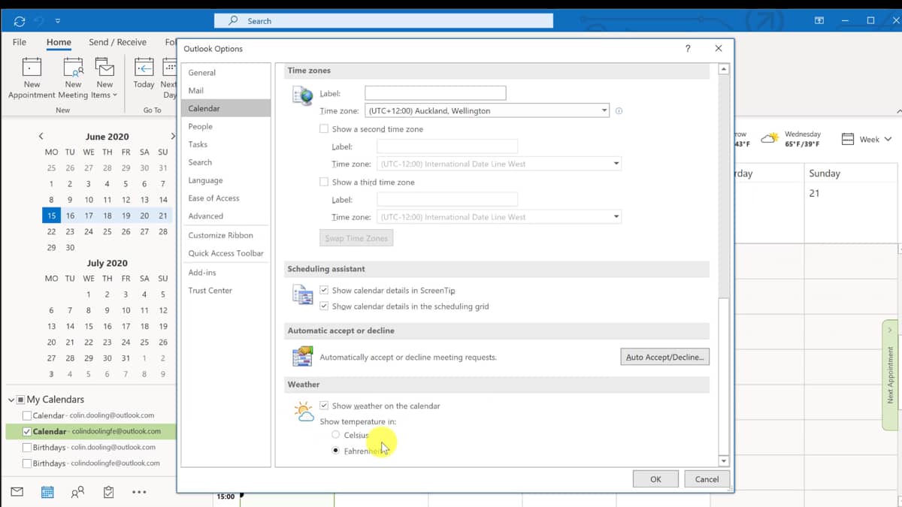
Task: Click the Swap Time Zones button
Action: [x=356, y=238]
